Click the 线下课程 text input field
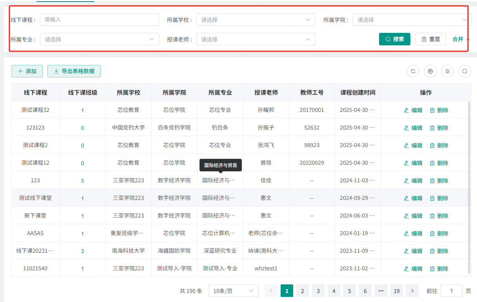The image size is (477, 302). 99,20
